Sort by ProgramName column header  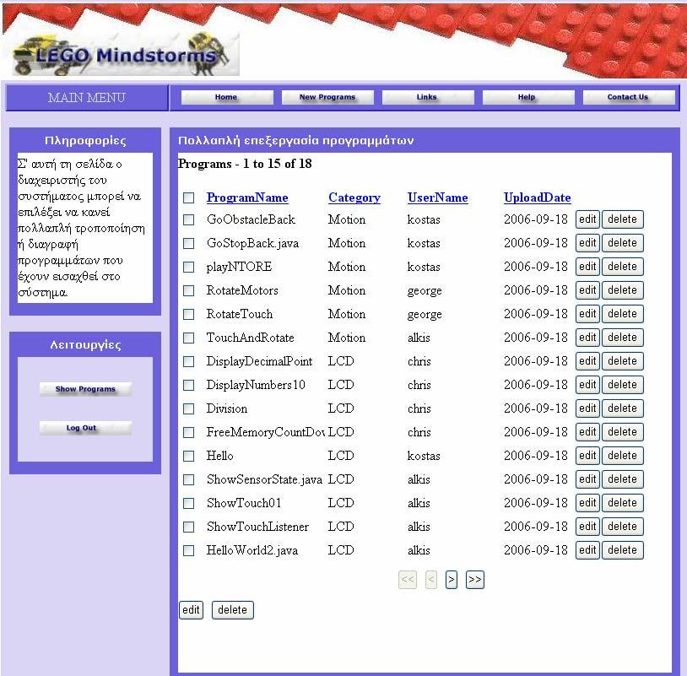coord(247,197)
